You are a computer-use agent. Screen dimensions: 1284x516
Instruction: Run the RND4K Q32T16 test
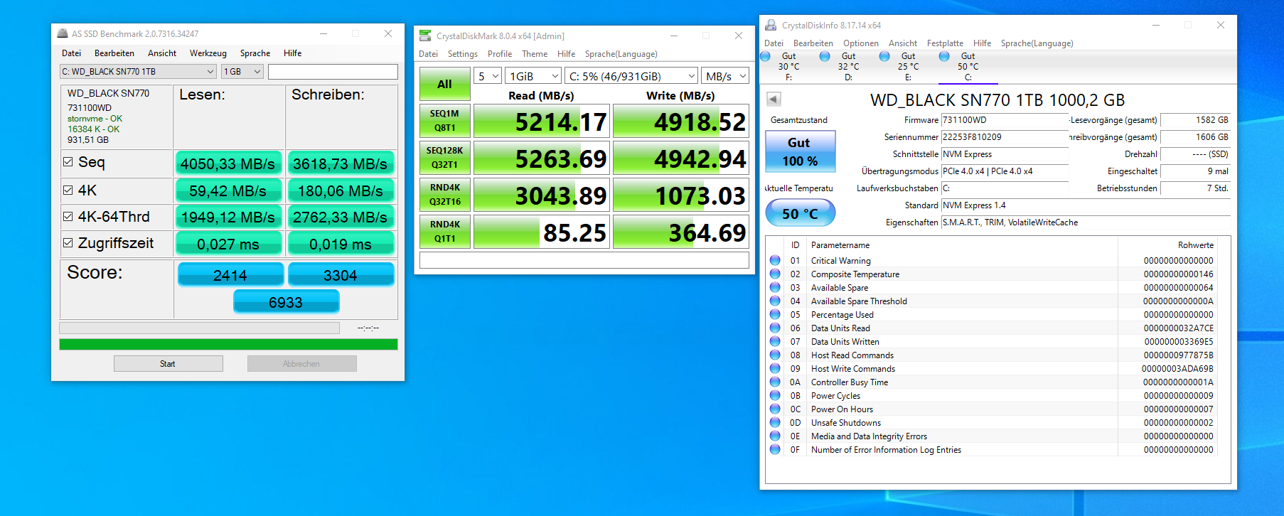(445, 195)
